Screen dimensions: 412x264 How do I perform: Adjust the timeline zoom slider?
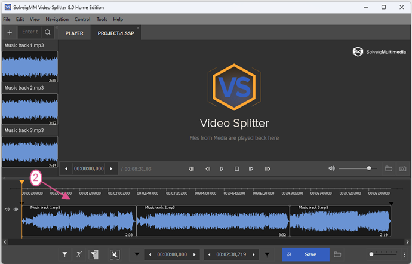click(383, 254)
